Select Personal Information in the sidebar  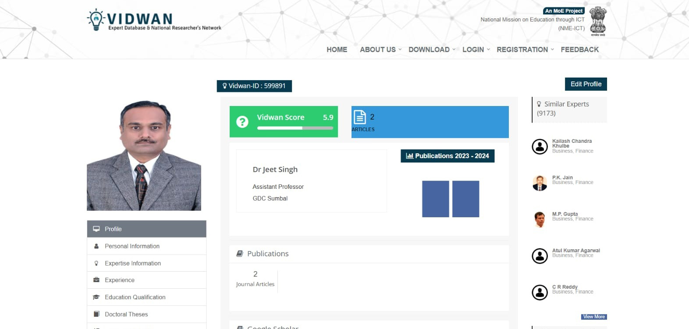pyautogui.click(x=132, y=246)
